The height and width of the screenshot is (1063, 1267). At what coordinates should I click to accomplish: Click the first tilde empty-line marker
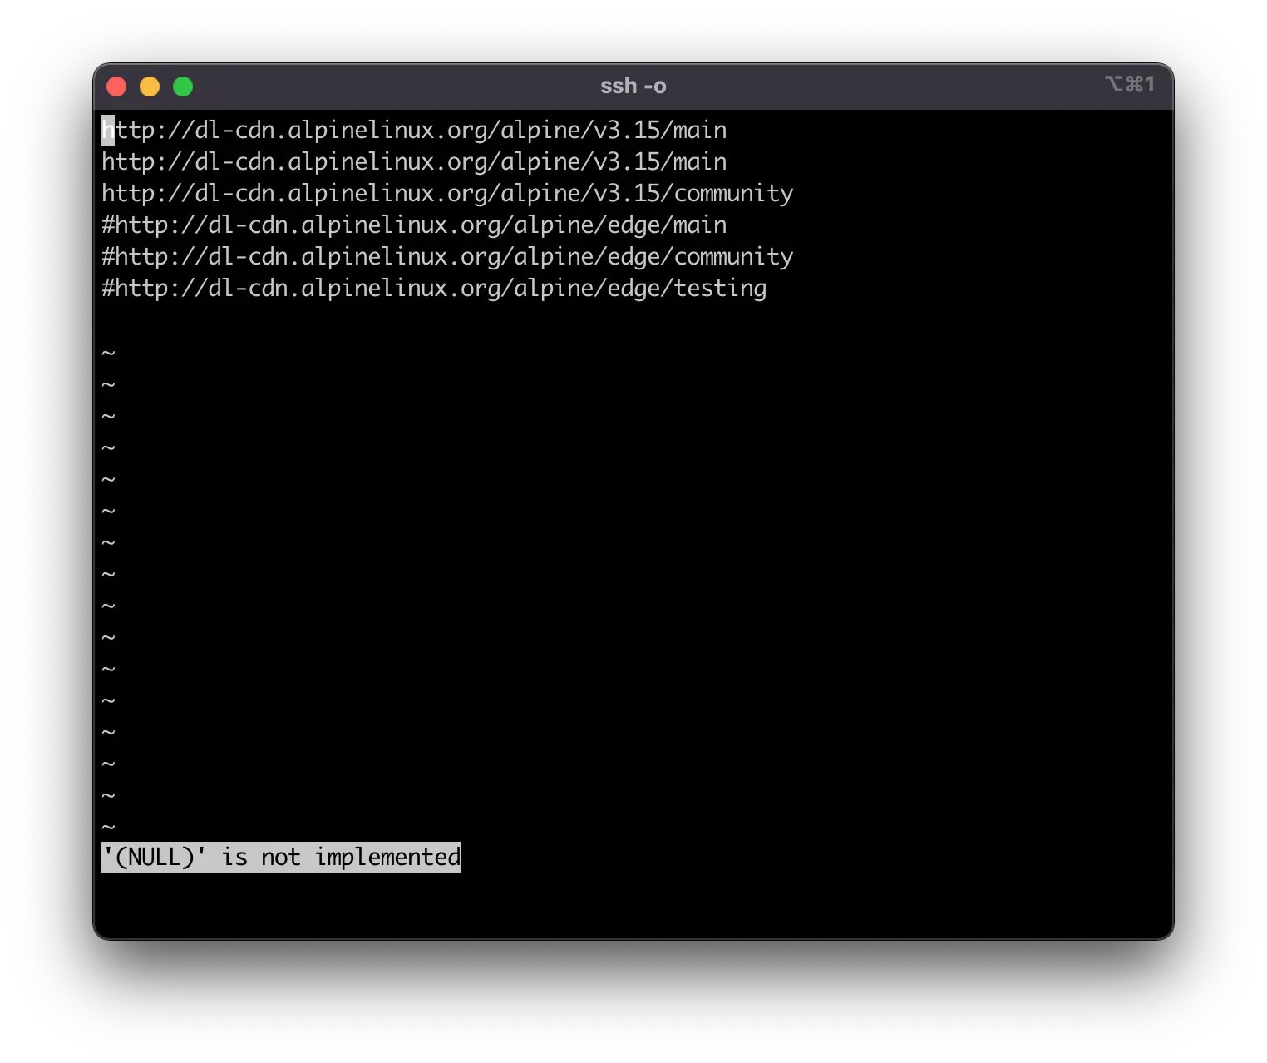coord(108,353)
